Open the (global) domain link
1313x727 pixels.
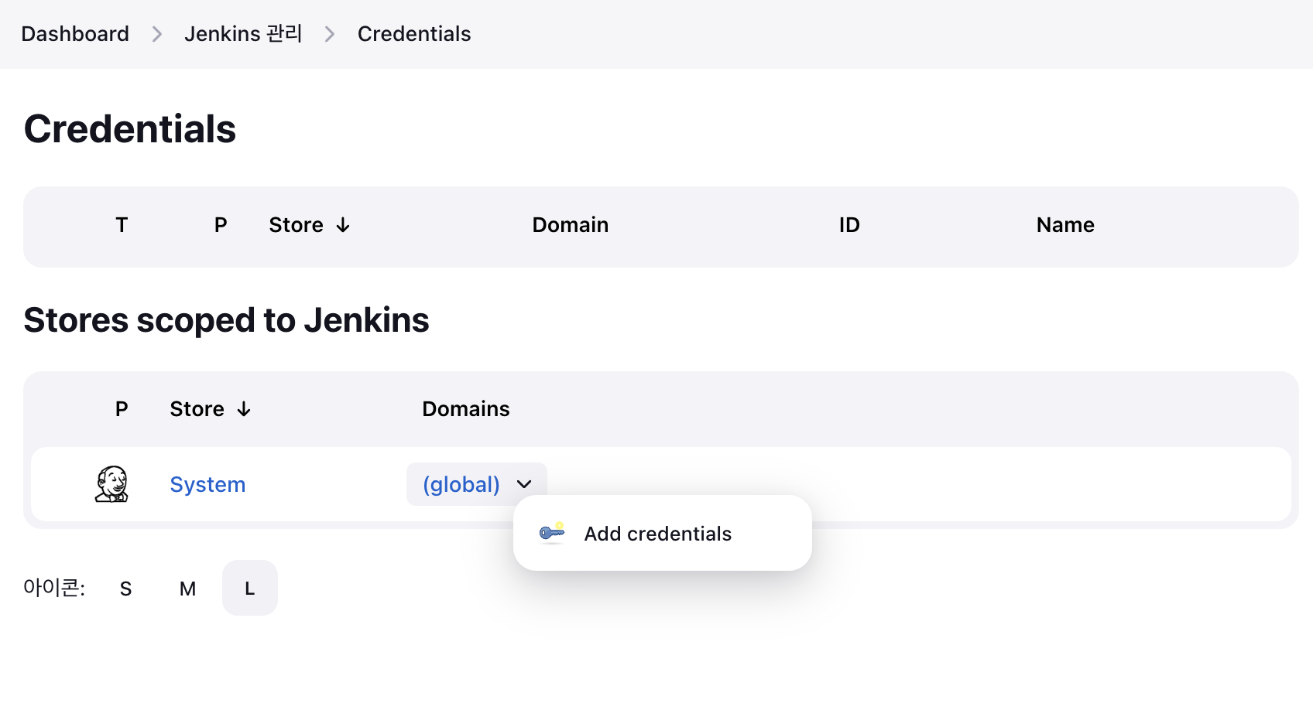click(461, 484)
